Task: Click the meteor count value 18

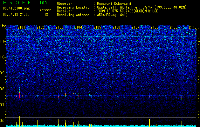Action: click(46, 15)
